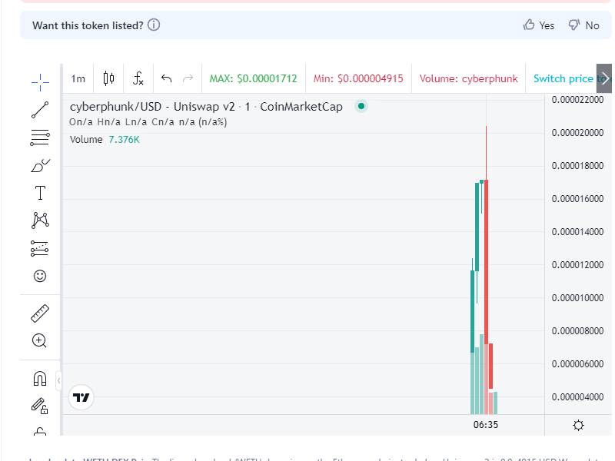Expand the Switch price chevron

[605, 78]
